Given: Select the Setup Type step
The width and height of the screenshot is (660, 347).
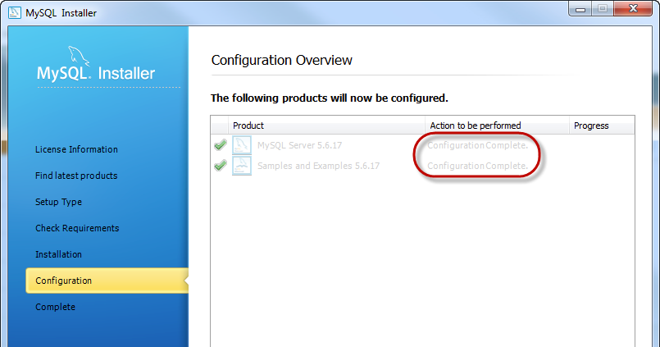Looking at the screenshot, I should [58, 202].
